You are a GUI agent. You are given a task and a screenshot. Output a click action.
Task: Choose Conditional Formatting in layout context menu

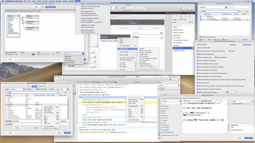pos(127,58)
